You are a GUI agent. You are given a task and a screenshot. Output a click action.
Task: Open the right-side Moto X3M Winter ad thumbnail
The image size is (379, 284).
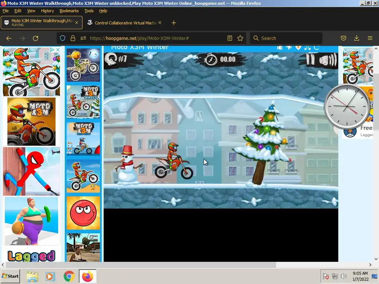tap(358, 66)
